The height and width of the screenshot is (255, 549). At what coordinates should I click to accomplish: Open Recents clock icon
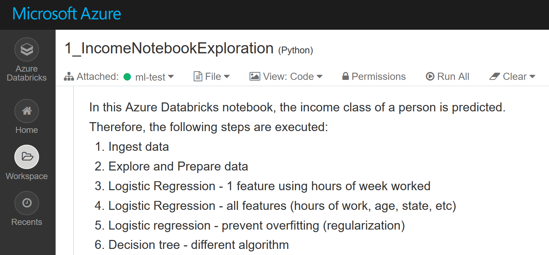coord(27,203)
